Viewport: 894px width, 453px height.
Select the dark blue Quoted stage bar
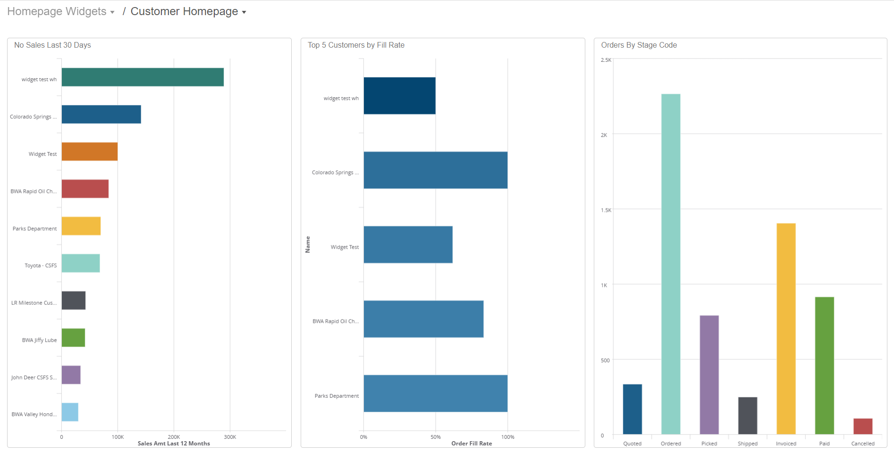click(632, 409)
